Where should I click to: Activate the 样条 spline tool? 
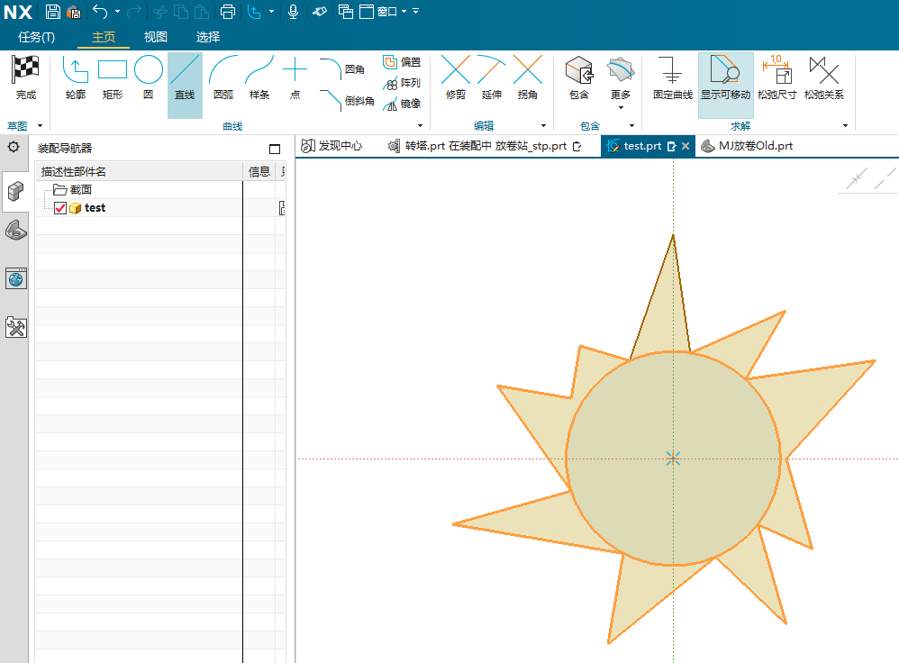[259, 78]
